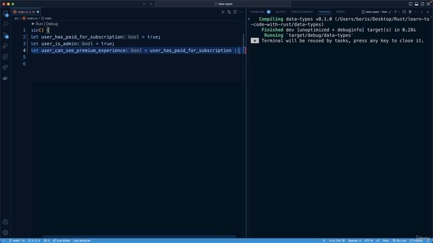Click user_has_paid_for_subscription on line 2

82,37
